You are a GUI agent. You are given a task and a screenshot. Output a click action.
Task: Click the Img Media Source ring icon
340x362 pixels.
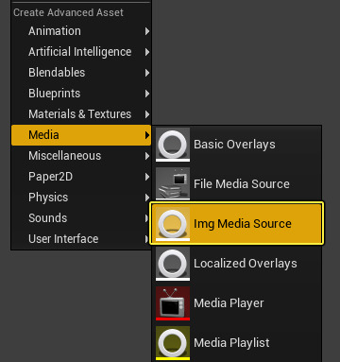click(x=173, y=224)
